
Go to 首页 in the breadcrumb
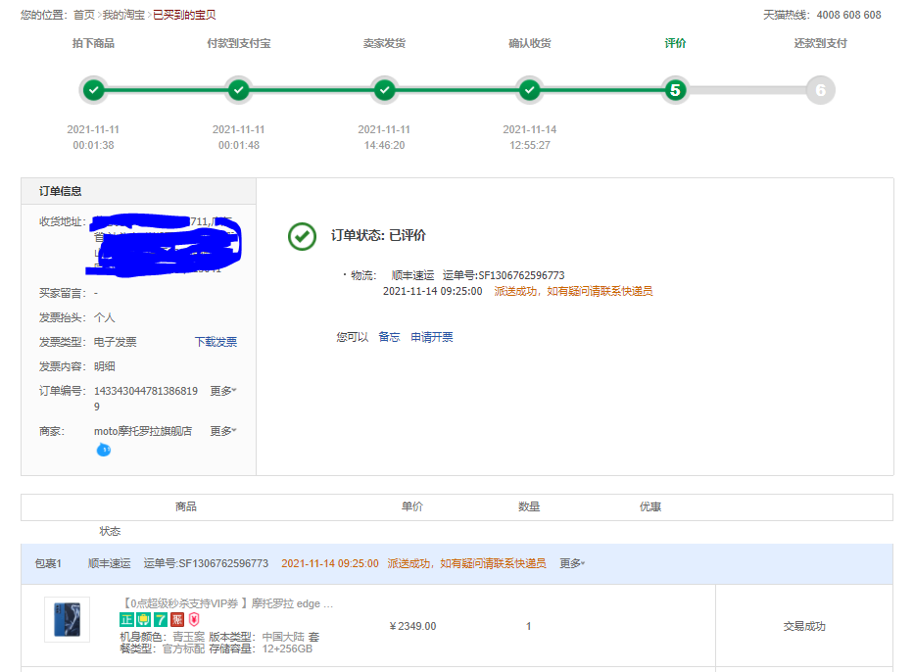pyautogui.click(x=84, y=15)
